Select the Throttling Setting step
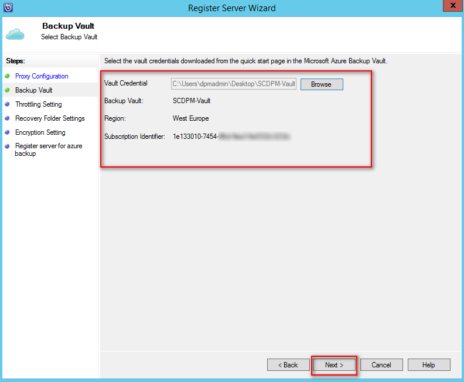Viewport: 464px width, 382px height. (39, 104)
